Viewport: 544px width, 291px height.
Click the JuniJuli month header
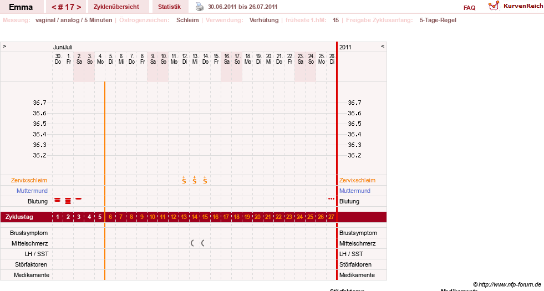63,47
